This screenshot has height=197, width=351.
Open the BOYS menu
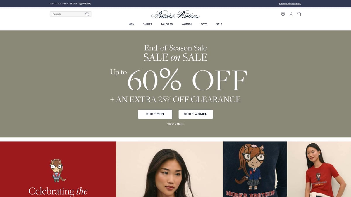(204, 24)
